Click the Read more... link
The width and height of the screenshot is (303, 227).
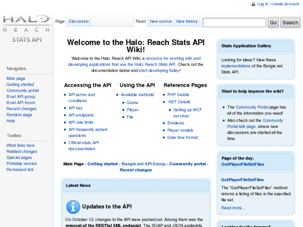(x=233, y=208)
